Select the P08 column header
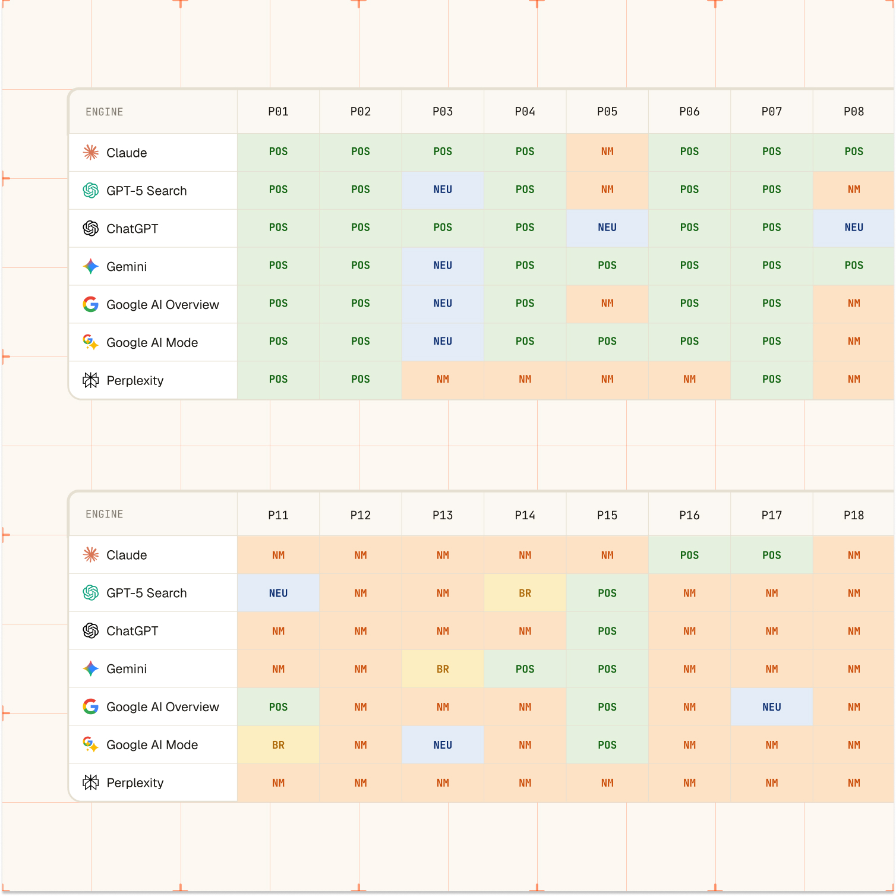 coord(854,112)
